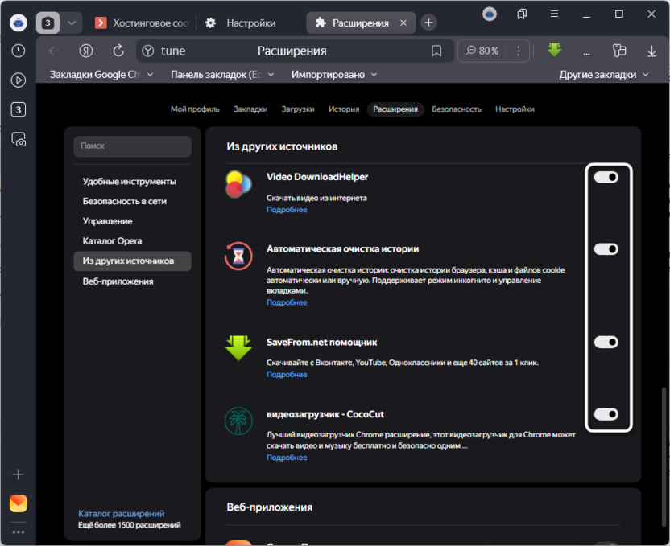
Task: Expand Панель закладок bookmarks folder
Action: tap(222, 75)
